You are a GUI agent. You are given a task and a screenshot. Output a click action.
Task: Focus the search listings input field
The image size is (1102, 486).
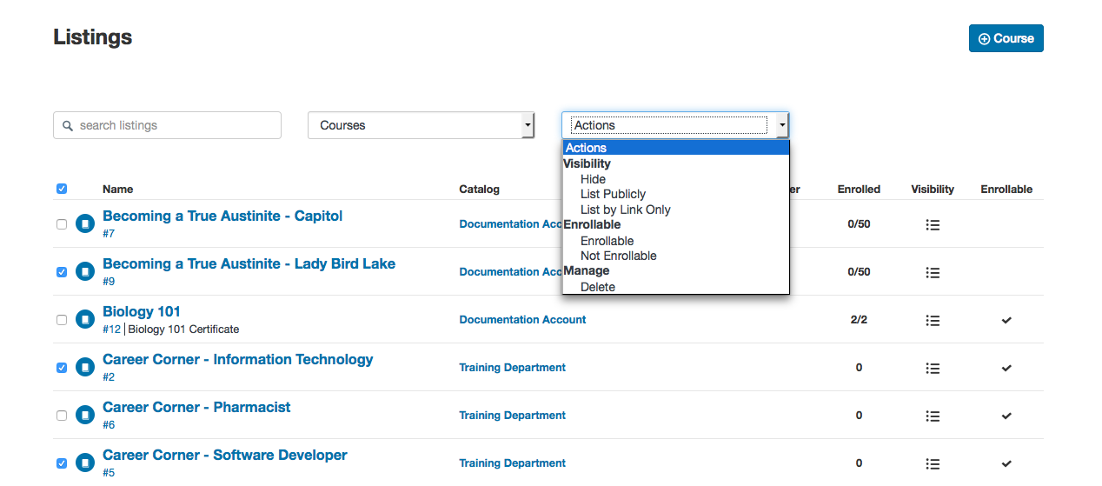(167, 125)
